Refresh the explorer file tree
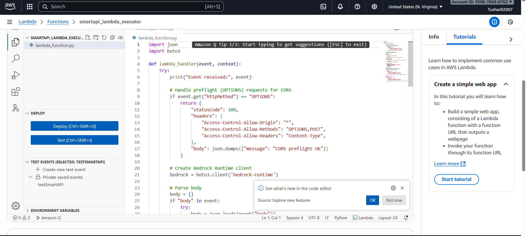526x236 pixels. (104, 38)
